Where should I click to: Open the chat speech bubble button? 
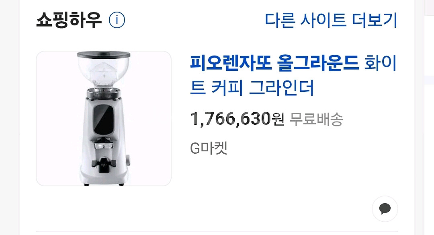point(385,209)
